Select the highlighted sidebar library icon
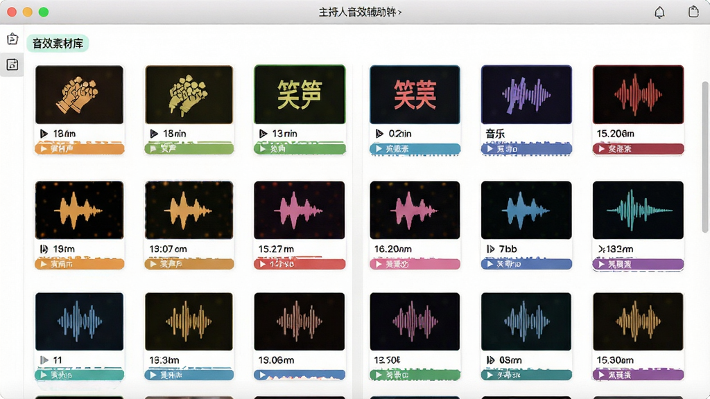 point(12,64)
